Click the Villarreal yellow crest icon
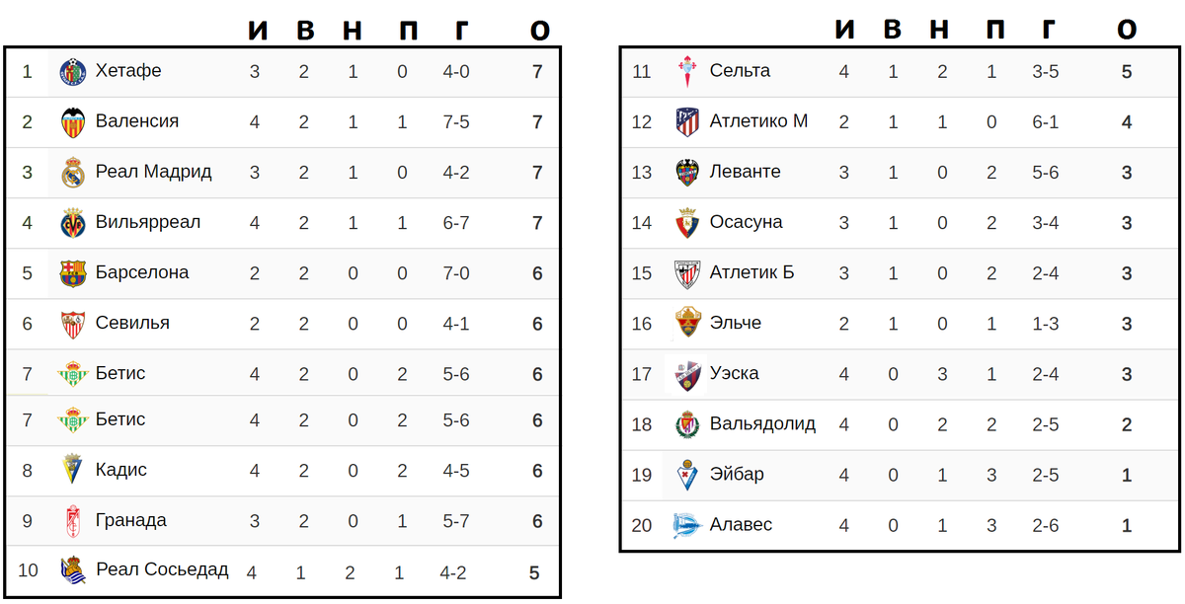The width and height of the screenshot is (1185, 604). (73, 222)
